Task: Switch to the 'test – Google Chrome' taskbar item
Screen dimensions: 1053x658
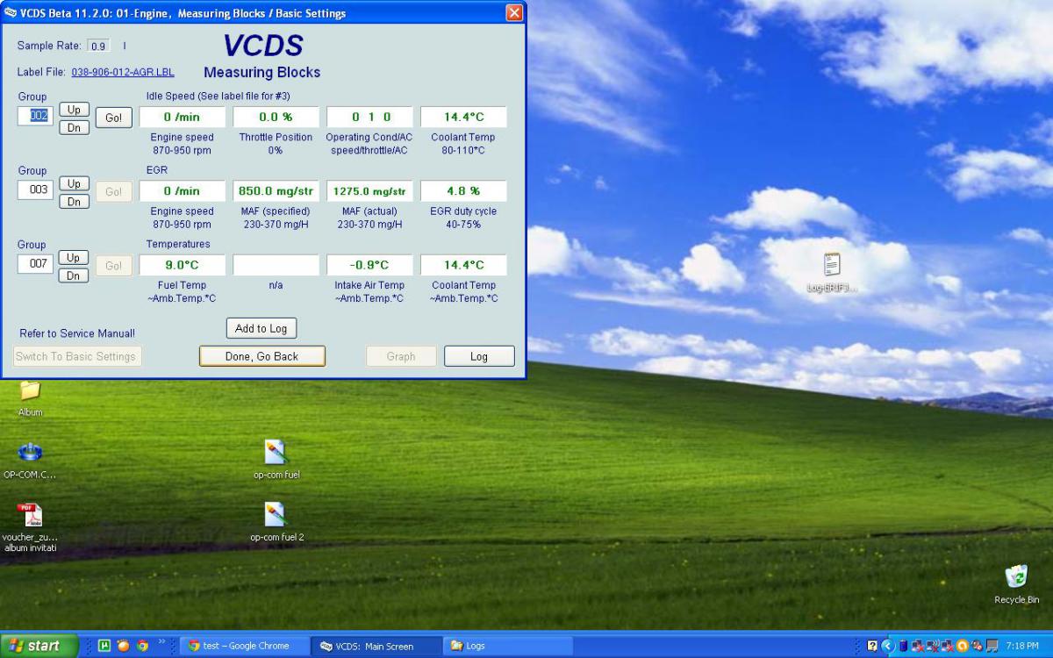Action: point(246,646)
